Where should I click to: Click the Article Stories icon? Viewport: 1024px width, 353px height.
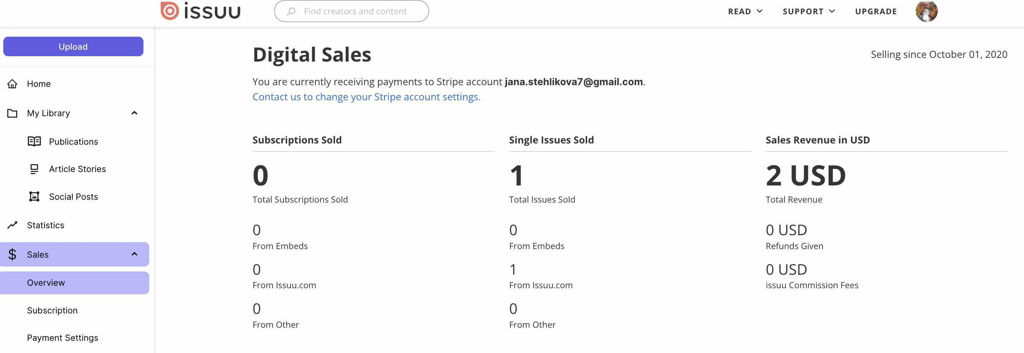point(34,169)
